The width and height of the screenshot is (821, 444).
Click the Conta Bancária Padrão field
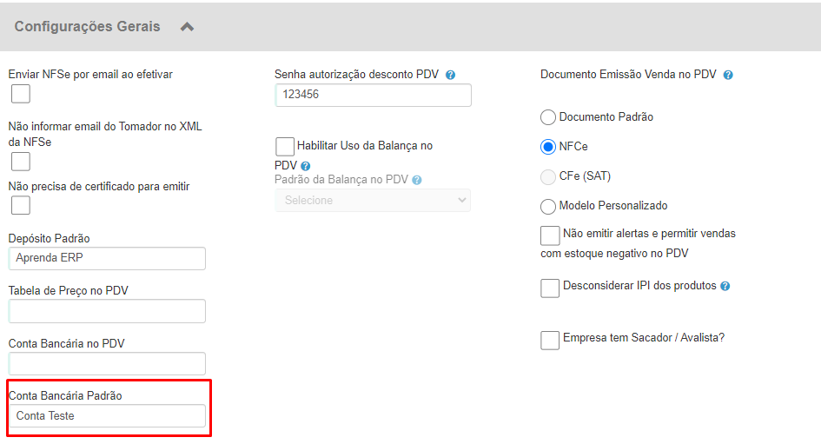point(107,415)
